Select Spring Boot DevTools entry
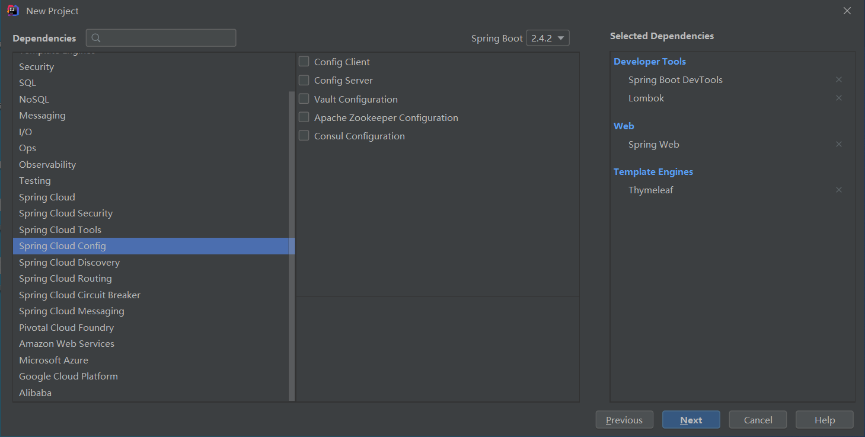The height and width of the screenshot is (437, 865). pos(675,80)
